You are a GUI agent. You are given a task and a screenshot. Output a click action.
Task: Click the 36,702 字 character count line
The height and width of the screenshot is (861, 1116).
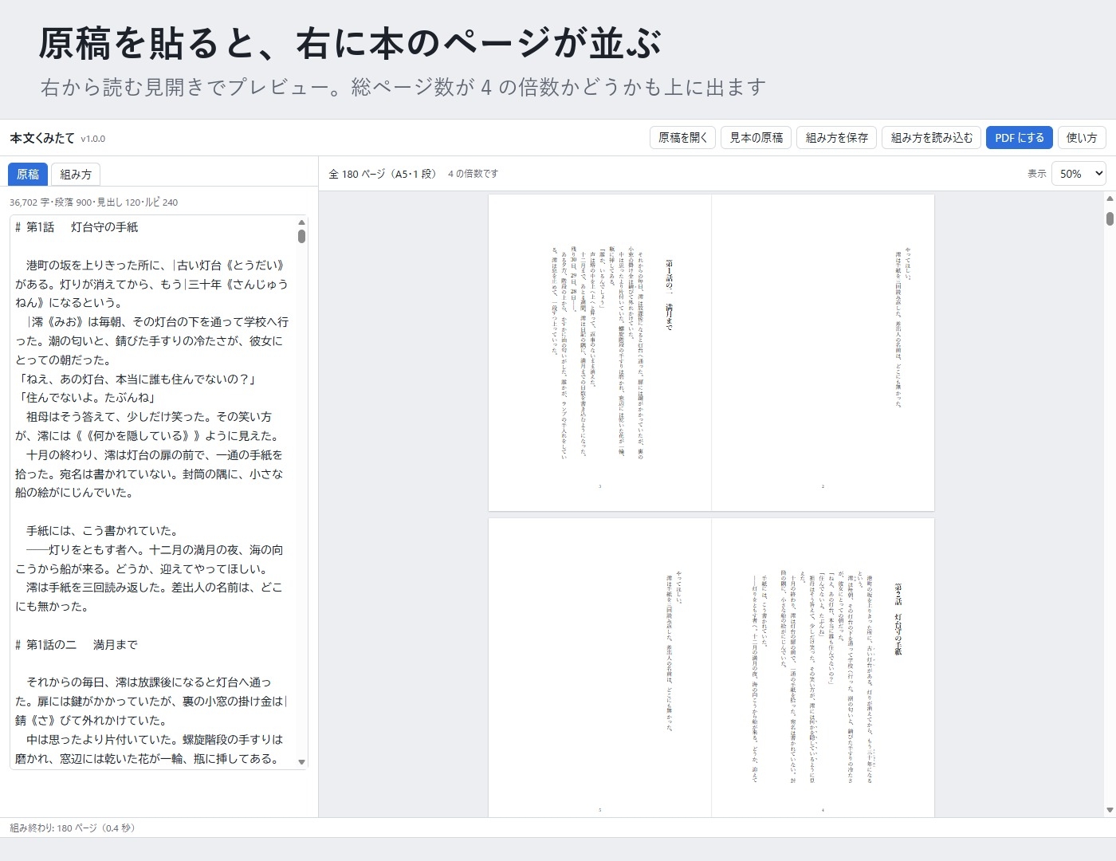click(94, 202)
